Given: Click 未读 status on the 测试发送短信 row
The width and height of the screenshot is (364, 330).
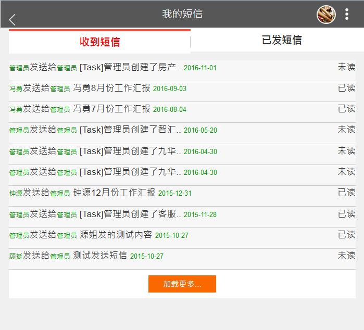Looking at the screenshot, I should point(346,255).
